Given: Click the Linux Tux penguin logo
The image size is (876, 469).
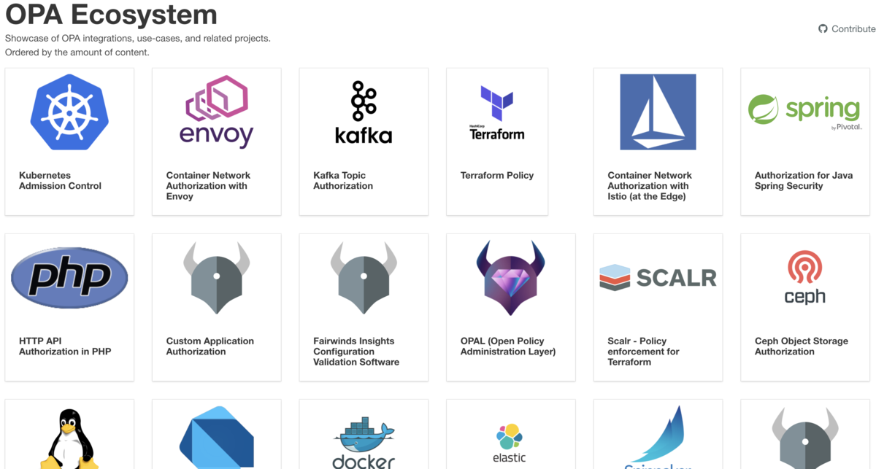Looking at the screenshot, I should click(x=69, y=438).
